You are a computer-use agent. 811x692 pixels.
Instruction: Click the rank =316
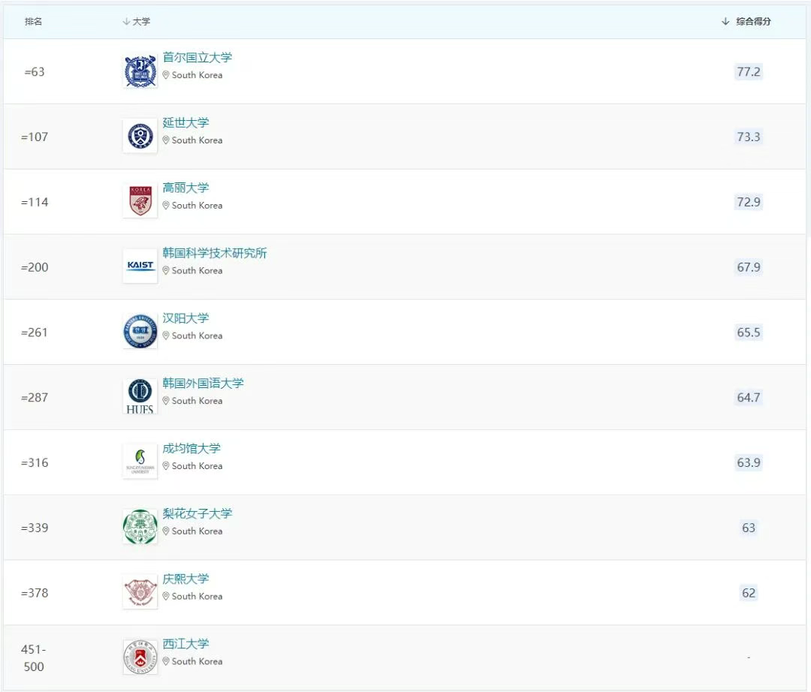(35, 462)
